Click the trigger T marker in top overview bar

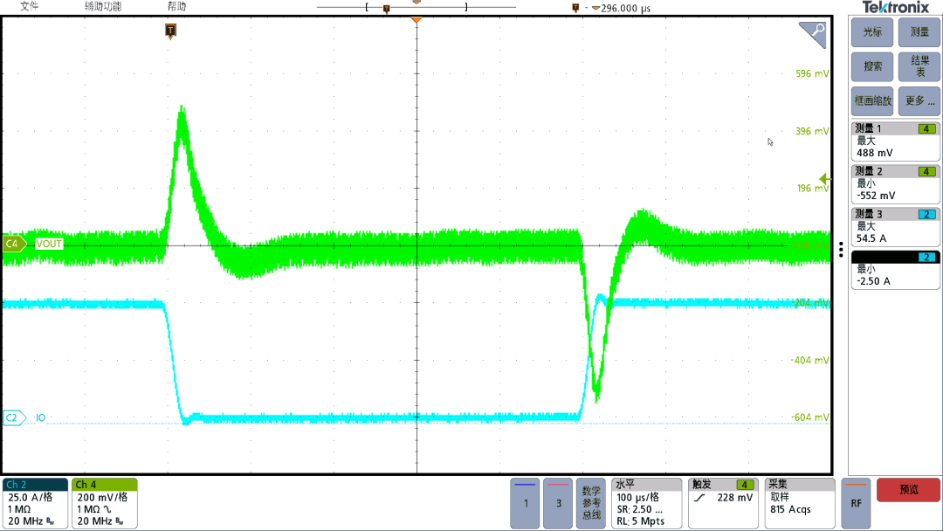click(x=386, y=9)
